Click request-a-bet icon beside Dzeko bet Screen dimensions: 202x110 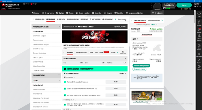pos(65,89)
